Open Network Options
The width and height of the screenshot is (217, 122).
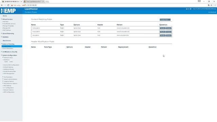(x=9, y=90)
